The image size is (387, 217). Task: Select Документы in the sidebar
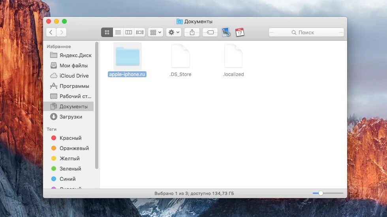(x=68, y=107)
